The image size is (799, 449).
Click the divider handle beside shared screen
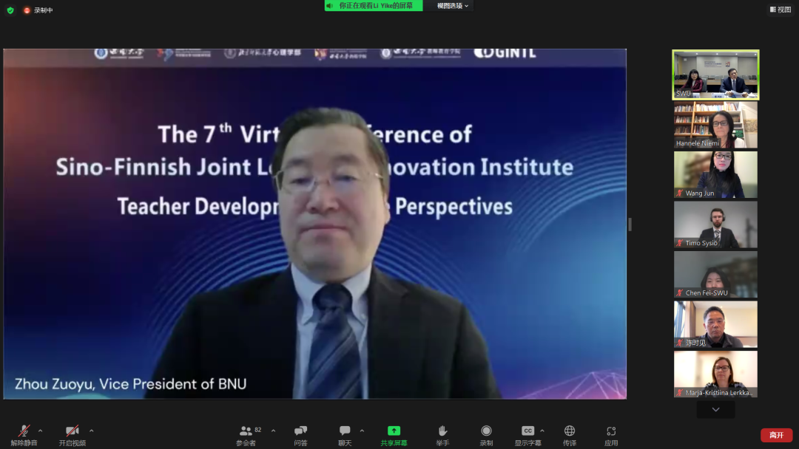630,224
